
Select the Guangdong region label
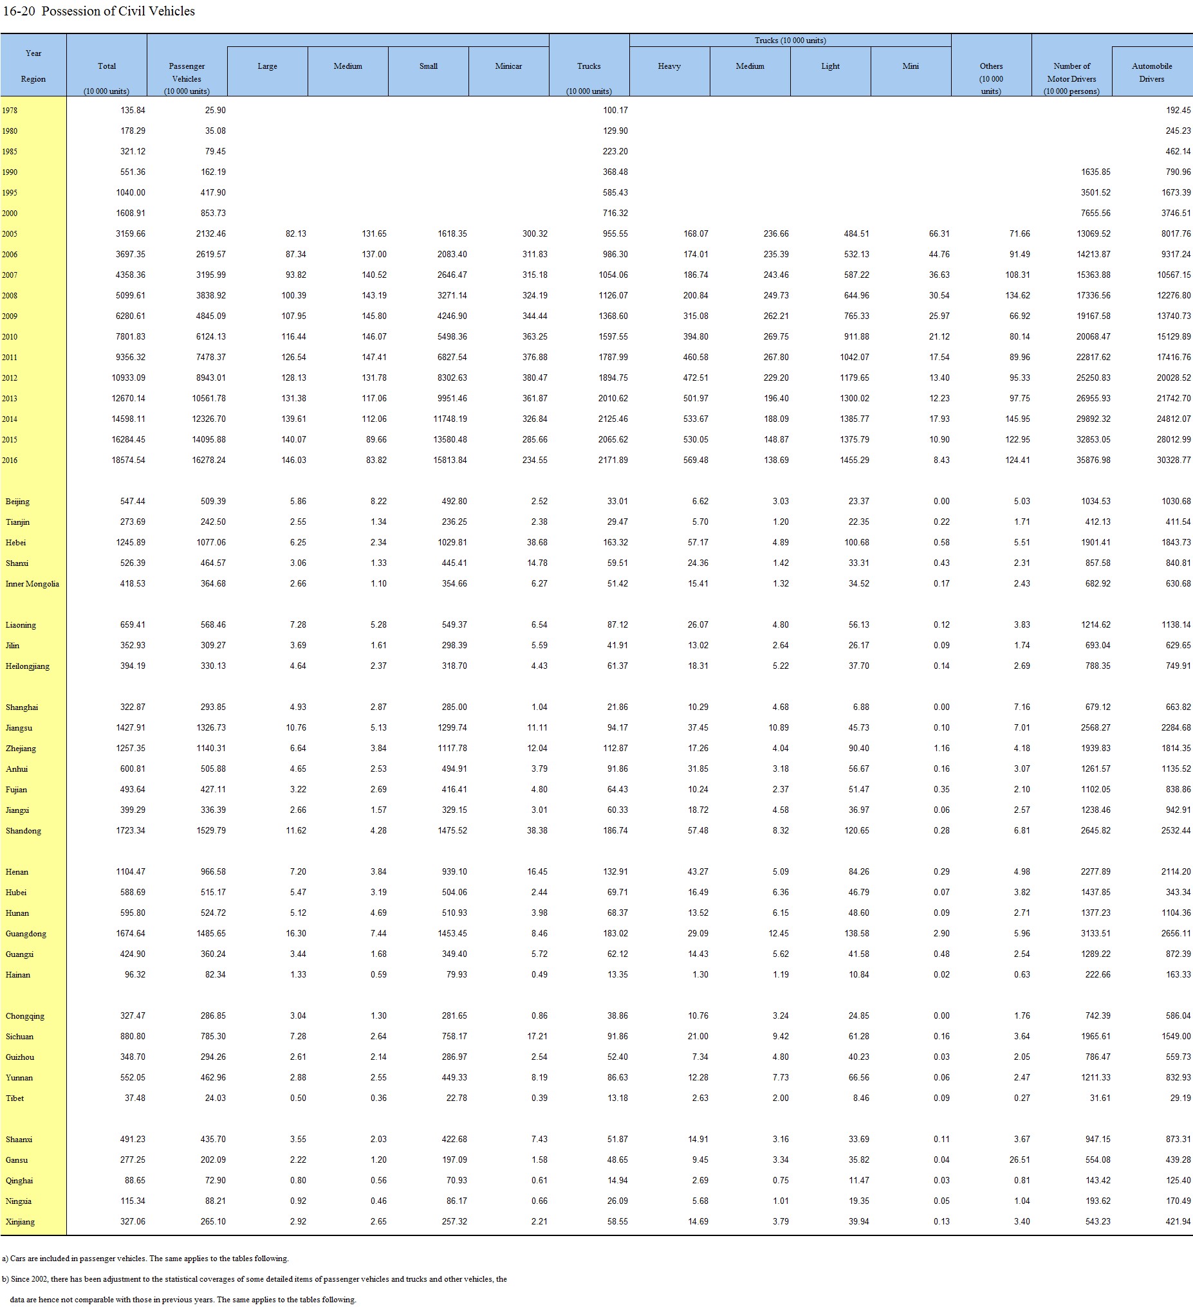point(26,934)
